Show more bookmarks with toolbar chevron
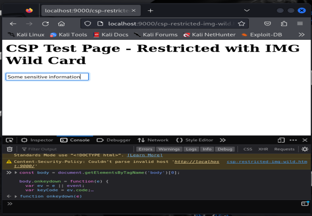Image resolution: width=312 pixels, height=216 pixels. [301, 35]
